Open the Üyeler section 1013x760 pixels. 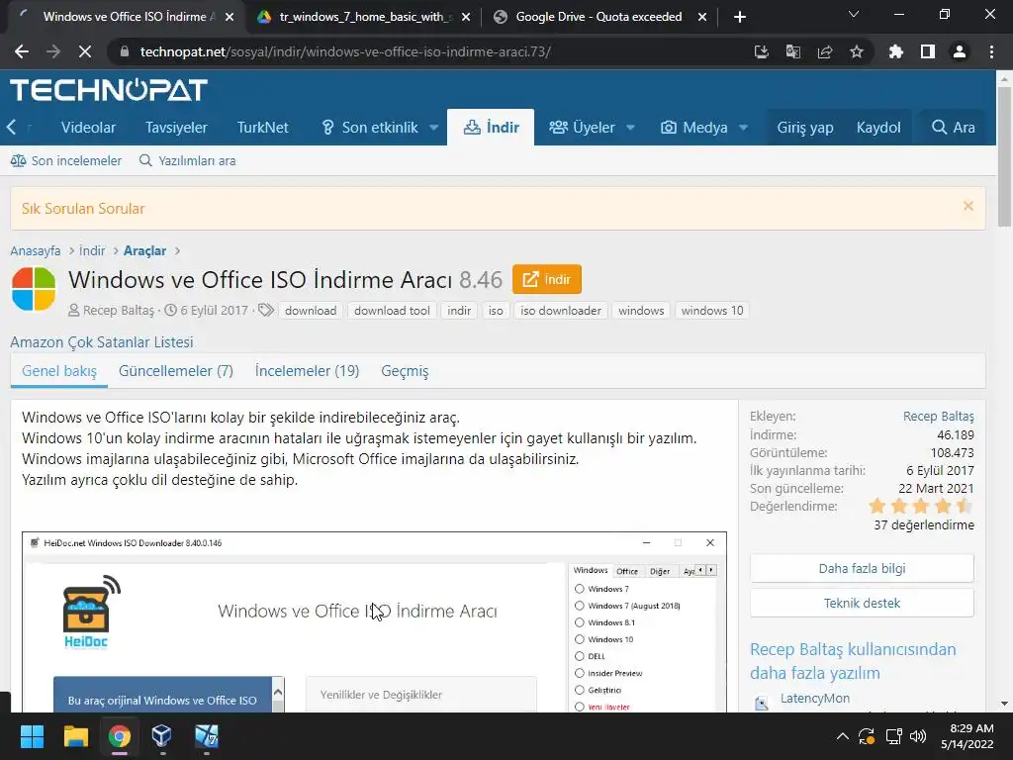(582, 128)
